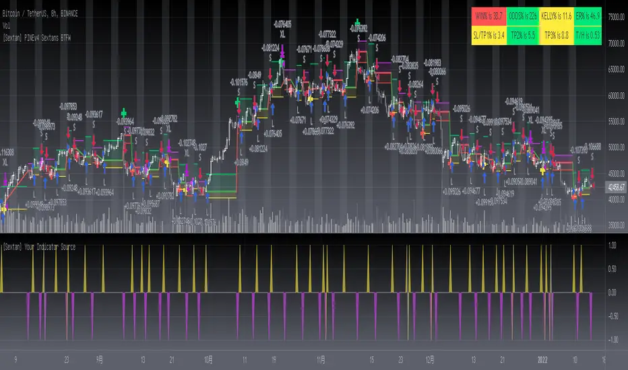Click the red WIN% is 38.7 cell
This screenshot has height=370, width=628.
[489, 16]
